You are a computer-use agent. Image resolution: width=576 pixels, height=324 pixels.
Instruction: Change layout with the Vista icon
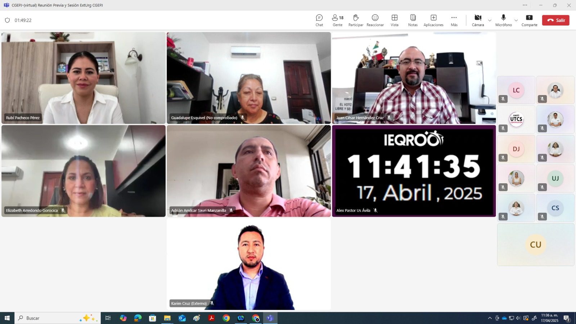[x=395, y=21]
